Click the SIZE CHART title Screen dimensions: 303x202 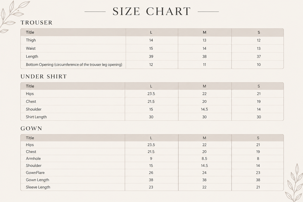coord(151,12)
